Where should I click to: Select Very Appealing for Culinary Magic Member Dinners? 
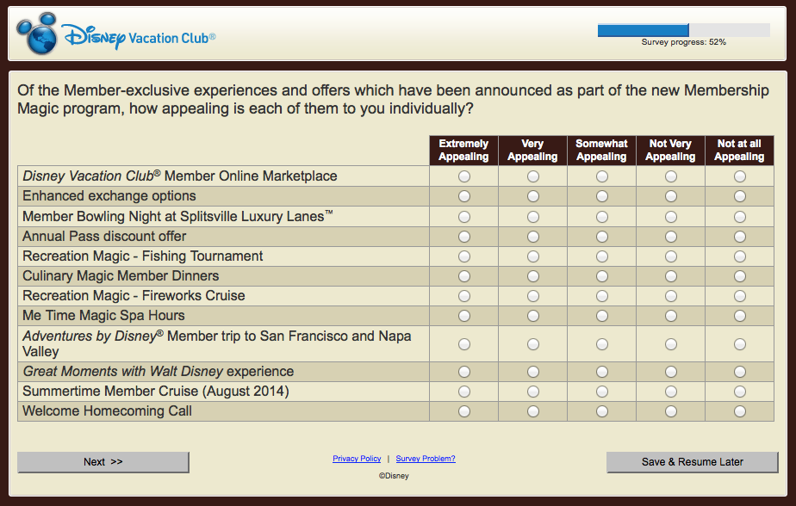tap(533, 276)
